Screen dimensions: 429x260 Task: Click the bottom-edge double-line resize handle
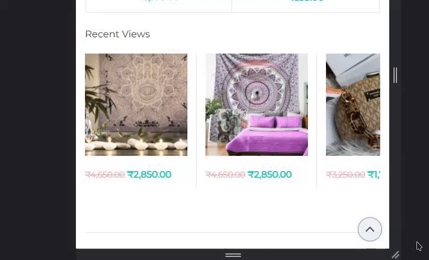(233, 255)
